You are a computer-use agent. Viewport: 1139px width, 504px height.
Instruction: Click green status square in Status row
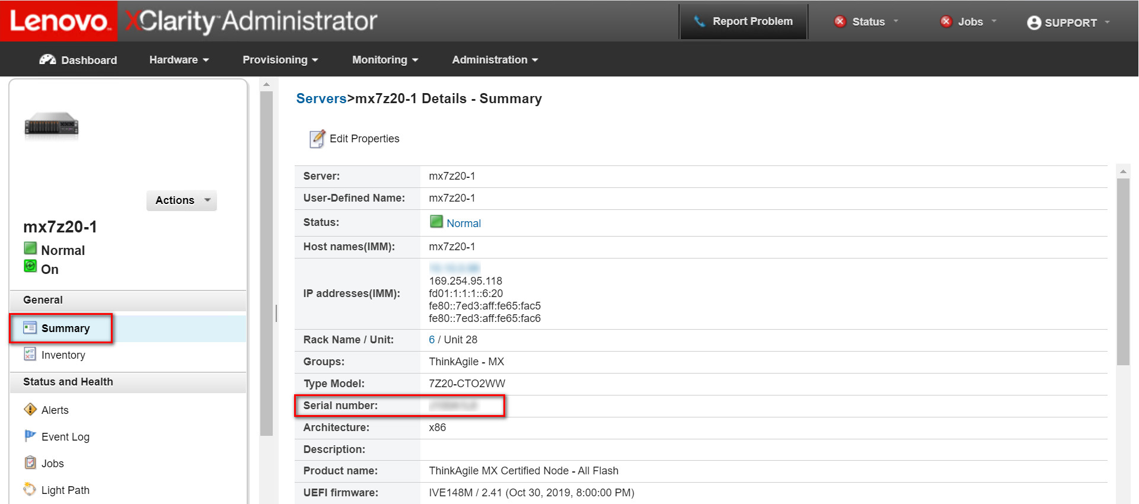(x=436, y=221)
